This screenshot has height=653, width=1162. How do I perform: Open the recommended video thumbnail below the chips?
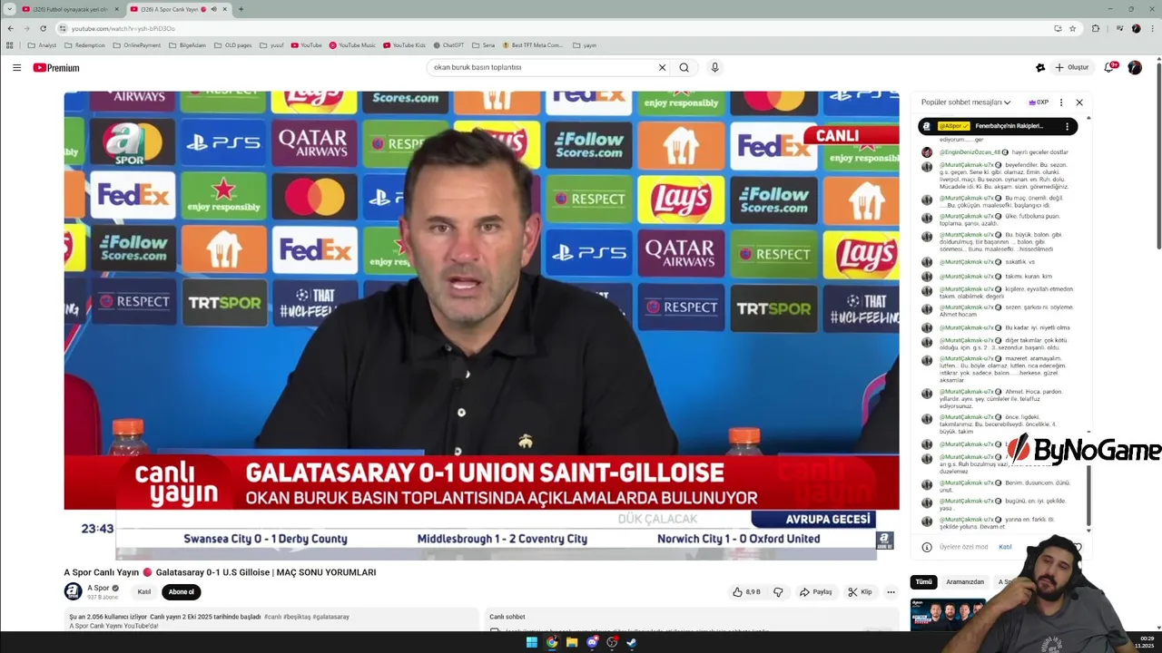[948, 614]
